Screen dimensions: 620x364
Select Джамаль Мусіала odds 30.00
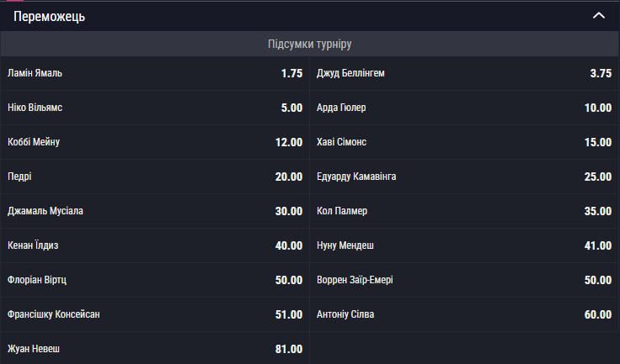pos(155,211)
